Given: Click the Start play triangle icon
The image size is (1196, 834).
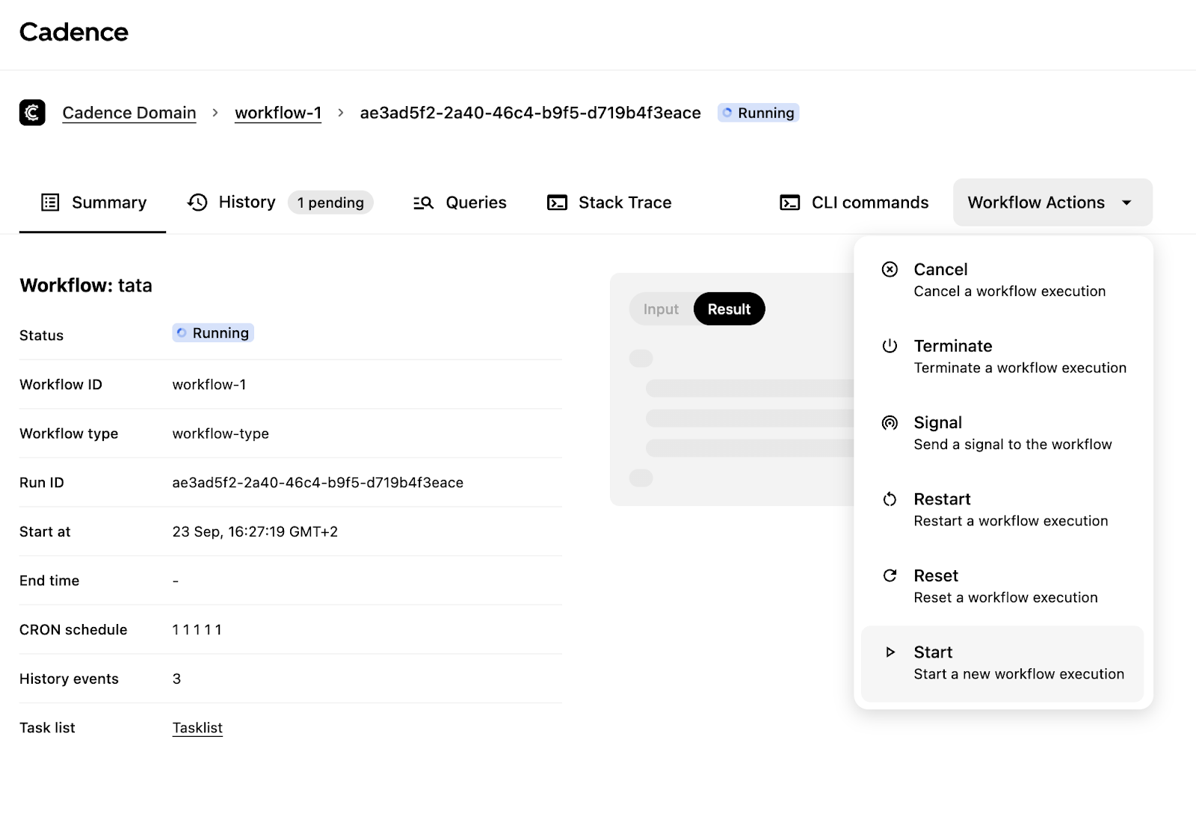Looking at the screenshot, I should (890, 652).
